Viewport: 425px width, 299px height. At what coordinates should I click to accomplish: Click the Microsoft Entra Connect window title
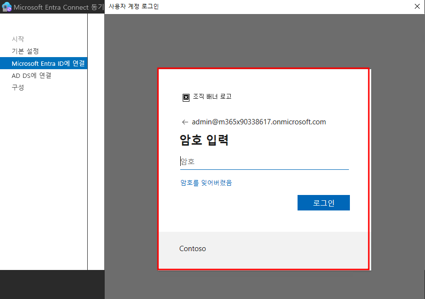59,7
